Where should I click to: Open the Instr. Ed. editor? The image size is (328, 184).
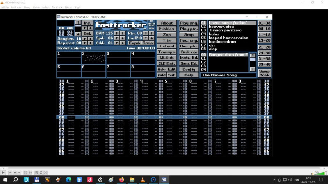189,58
